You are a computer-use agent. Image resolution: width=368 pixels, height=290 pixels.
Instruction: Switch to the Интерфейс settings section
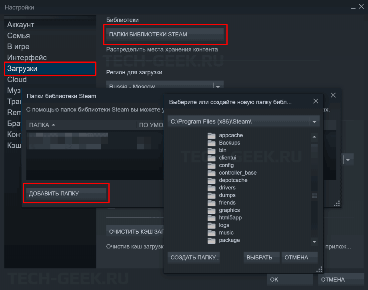(x=27, y=58)
